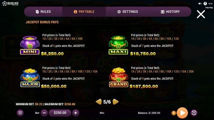Increase bet with the plus button

[76, 113]
